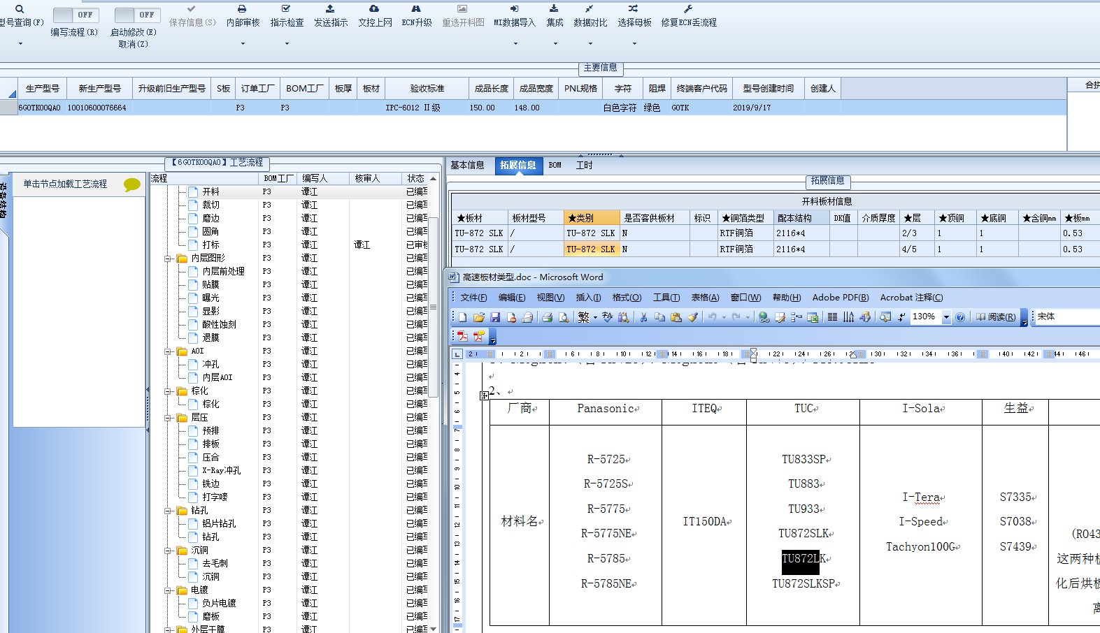Viewport: 1100px width, 633px height.
Task: Click New Document icon in Word toolbar
Action: tap(462, 317)
